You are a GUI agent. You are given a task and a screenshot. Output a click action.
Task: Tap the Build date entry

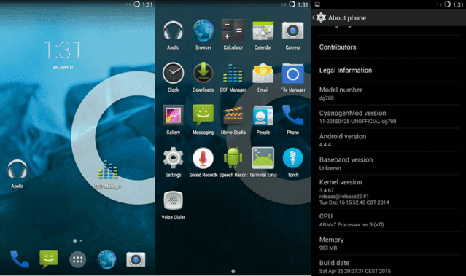coord(388,266)
